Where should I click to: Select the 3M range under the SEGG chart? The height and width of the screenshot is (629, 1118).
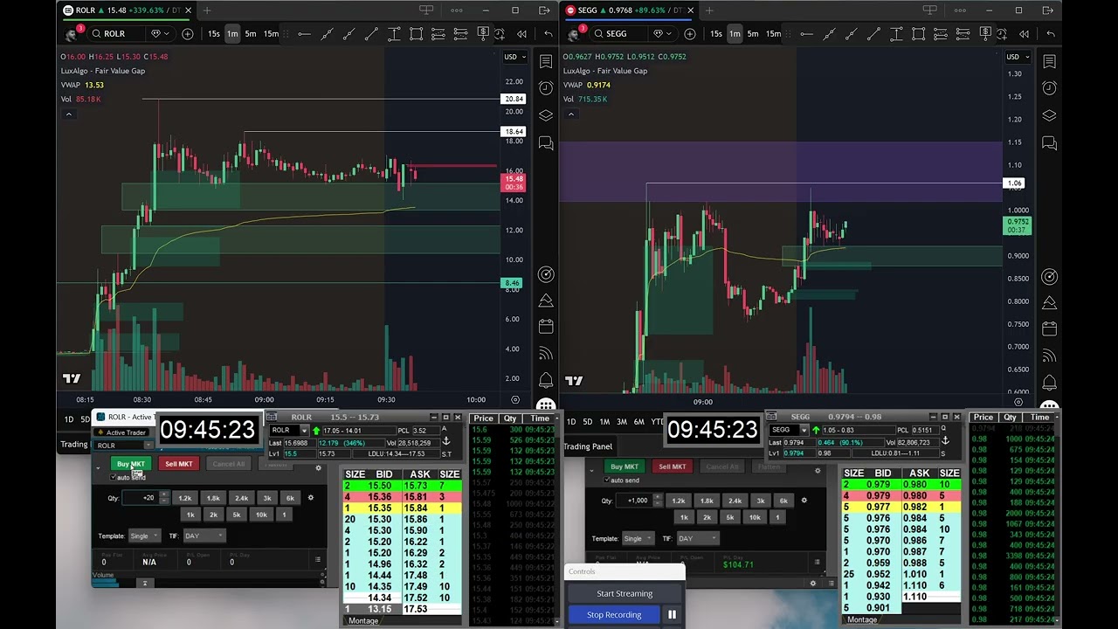[x=622, y=422]
